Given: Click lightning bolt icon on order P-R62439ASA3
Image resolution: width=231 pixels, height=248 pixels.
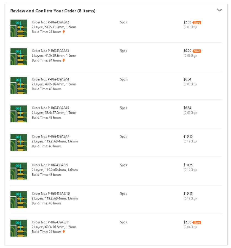Looking at the screenshot, I should (64, 60).
